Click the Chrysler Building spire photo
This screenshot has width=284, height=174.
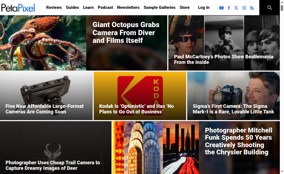tap(143, 148)
